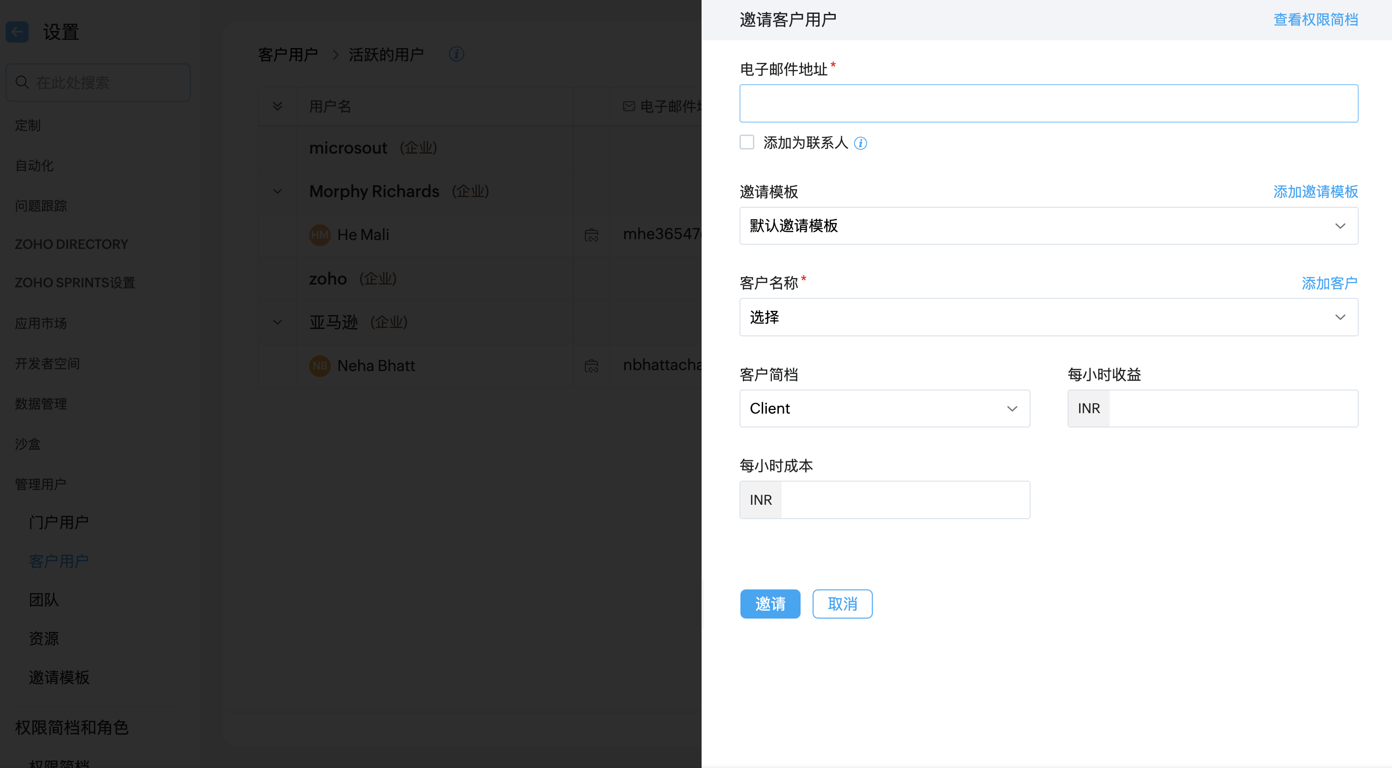Click the HM avatar of He Mali
The image size is (1392, 768).
(319, 235)
